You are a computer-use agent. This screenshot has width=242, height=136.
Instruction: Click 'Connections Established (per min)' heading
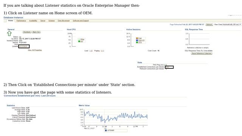[x=29, y=96]
